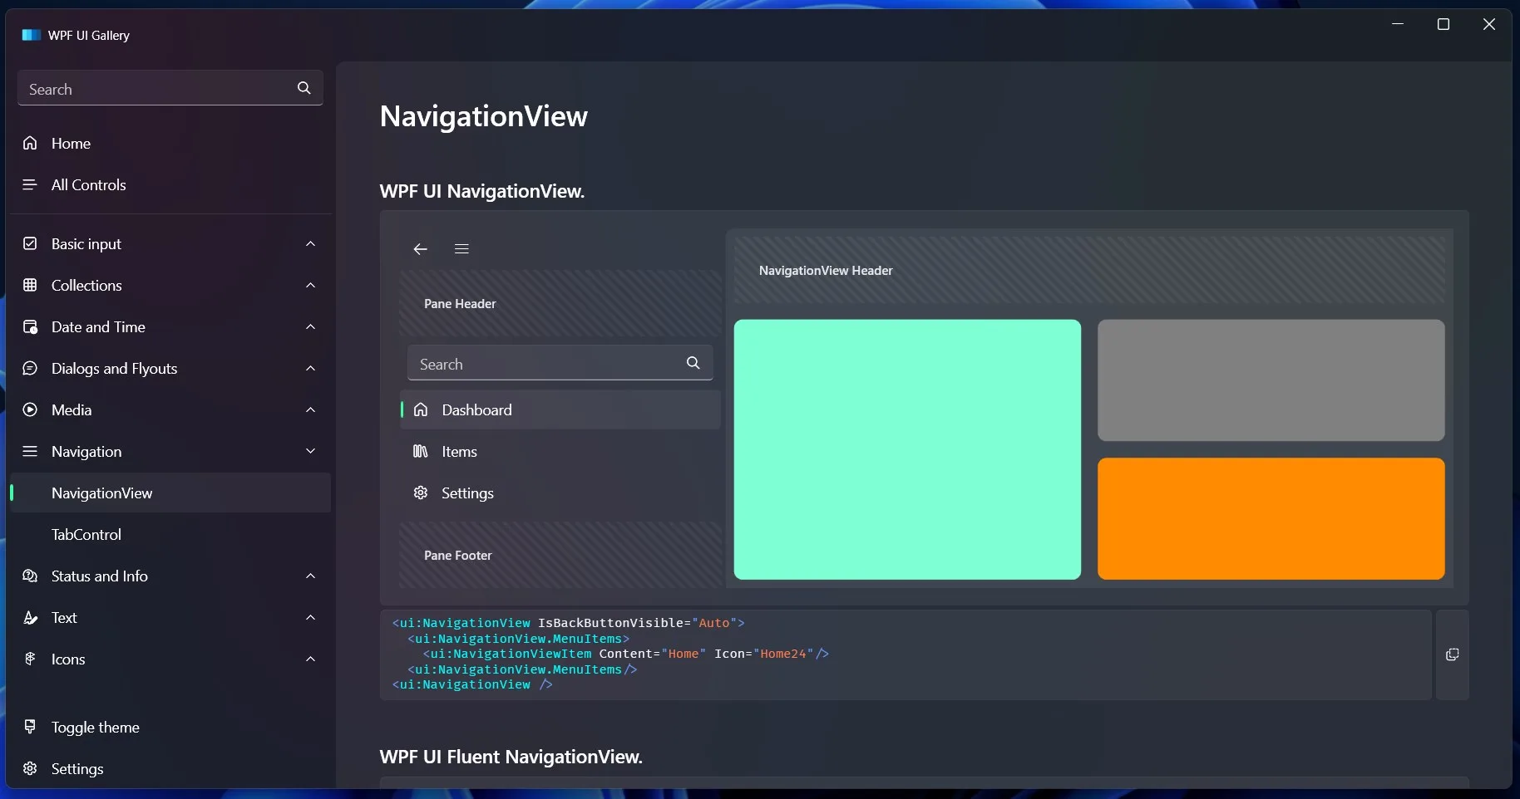Click the Home house icon in sidebar
This screenshot has height=799, width=1520.
point(30,143)
